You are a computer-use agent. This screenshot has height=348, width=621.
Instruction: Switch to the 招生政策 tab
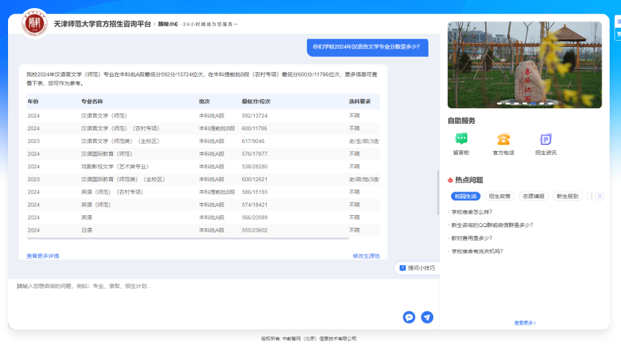(x=499, y=196)
